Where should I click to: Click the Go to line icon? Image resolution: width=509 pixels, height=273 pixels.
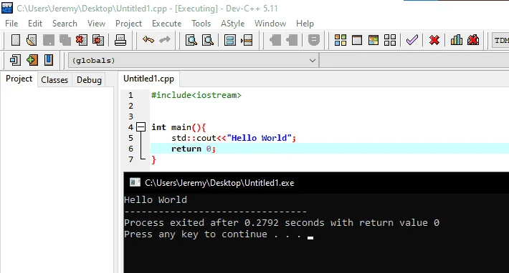pyautogui.click(x=247, y=40)
